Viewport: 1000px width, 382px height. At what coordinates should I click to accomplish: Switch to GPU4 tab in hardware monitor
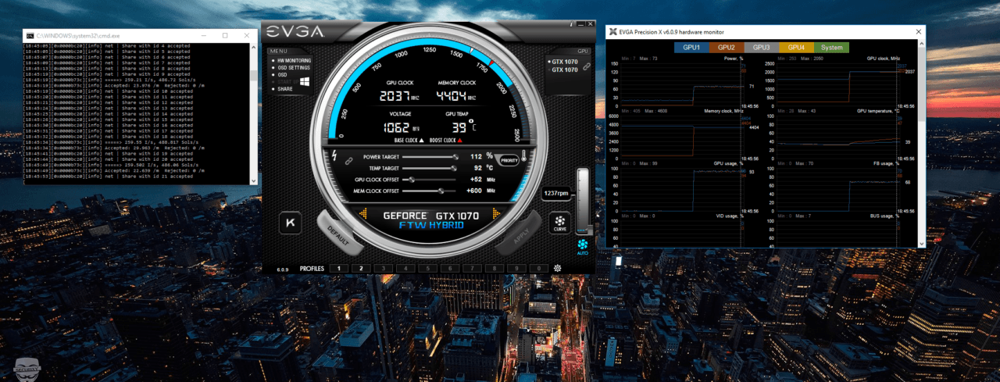click(796, 47)
